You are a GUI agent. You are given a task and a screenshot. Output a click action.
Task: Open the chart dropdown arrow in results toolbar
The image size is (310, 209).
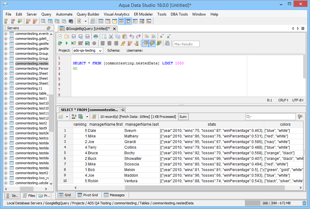pyautogui.click(x=67, y=117)
